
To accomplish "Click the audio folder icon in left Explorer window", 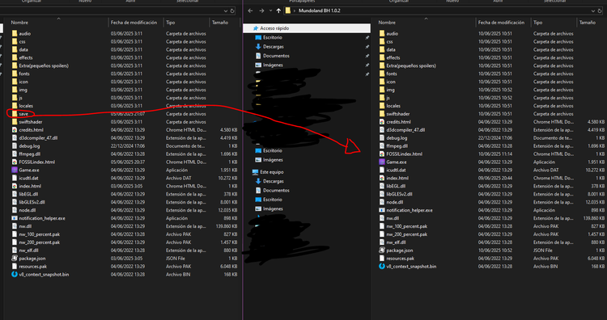I will coord(15,34).
